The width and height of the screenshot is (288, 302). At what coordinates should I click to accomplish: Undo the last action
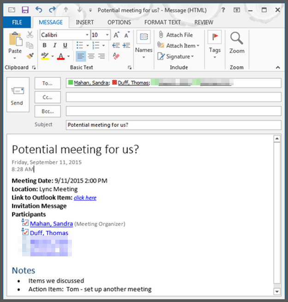[39, 9]
